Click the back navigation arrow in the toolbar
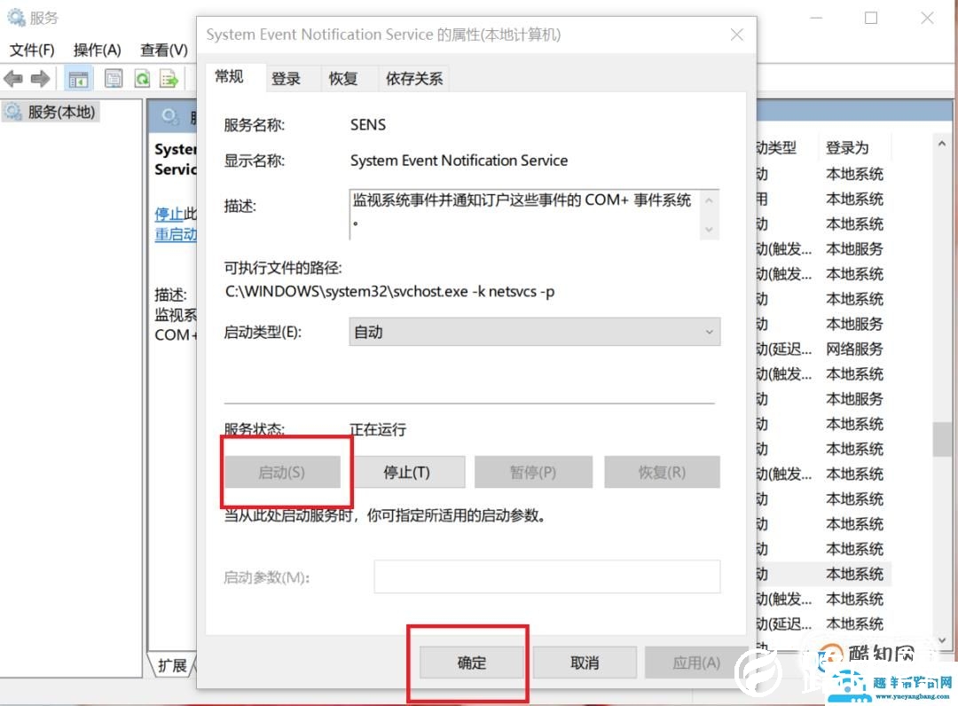The image size is (958, 706). pyautogui.click(x=13, y=78)
